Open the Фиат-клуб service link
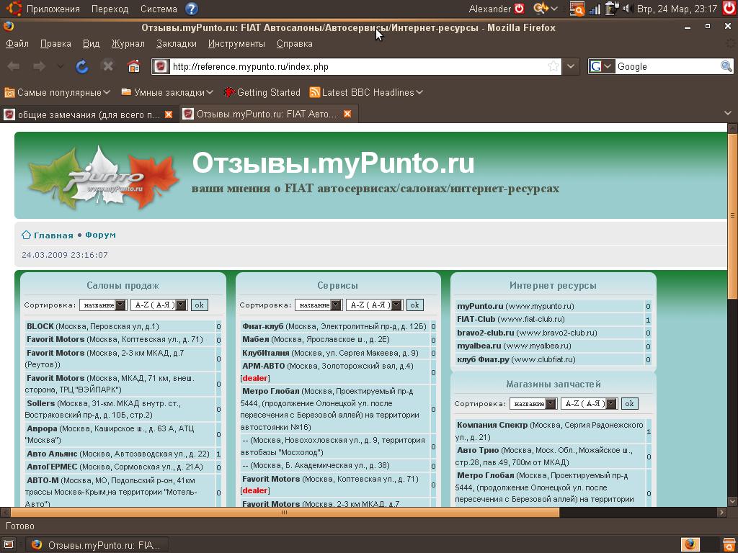Screen dimensions: 738x553 click(262, 326)
